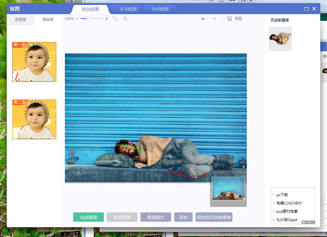Select the man thumbnail in 历史前景库

pos(280,39)
